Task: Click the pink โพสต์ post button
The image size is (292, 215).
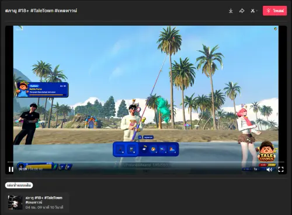Action: tap(274, 10)
